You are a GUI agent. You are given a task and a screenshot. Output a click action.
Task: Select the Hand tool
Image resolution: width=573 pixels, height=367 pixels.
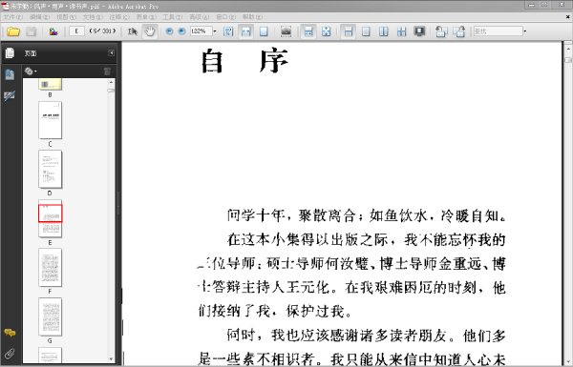pos(150,31)
